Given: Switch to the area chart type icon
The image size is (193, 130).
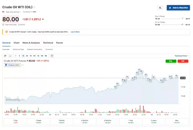Looking at the screenshot, I should [10, 56].
